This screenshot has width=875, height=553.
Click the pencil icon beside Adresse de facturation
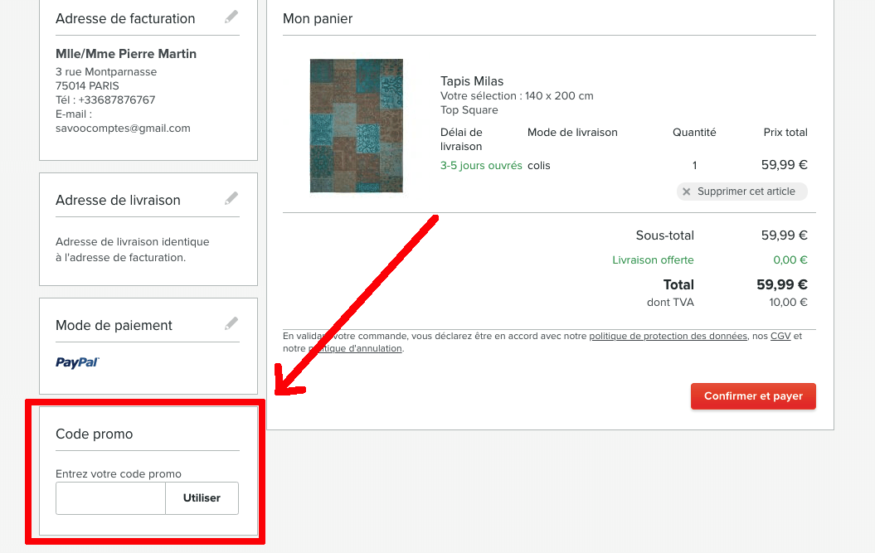[x=231, y=17]
